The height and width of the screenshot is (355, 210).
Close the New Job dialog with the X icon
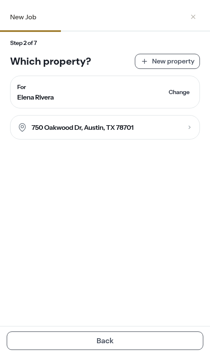(x=193, y=17)
